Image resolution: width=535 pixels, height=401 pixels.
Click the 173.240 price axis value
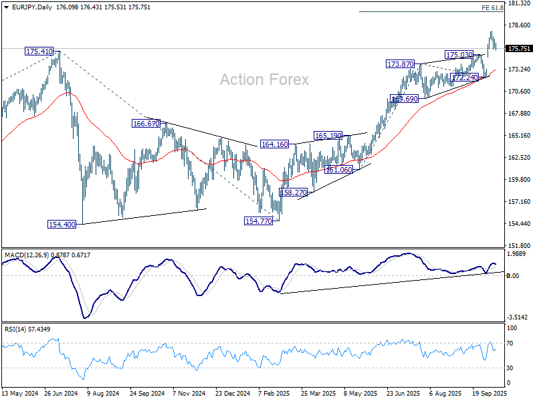pos(520,70)
